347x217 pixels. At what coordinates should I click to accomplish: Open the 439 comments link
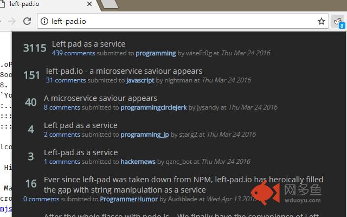pos(74,53)
